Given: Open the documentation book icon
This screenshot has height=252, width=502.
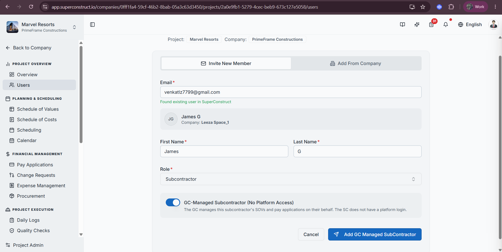Looking at the screenshot, I should point(402,25).
